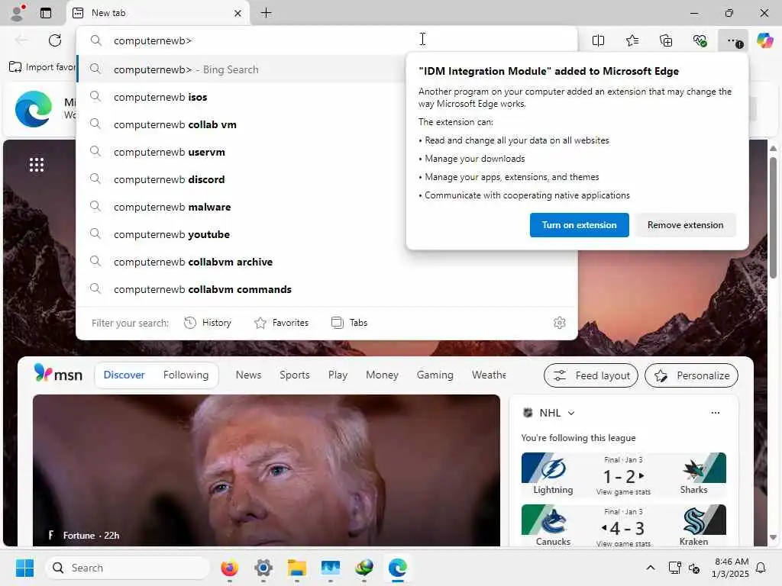Click the Personalize button
The height and width of the screenshot is (586, 782).
click(x=691, y=375)
